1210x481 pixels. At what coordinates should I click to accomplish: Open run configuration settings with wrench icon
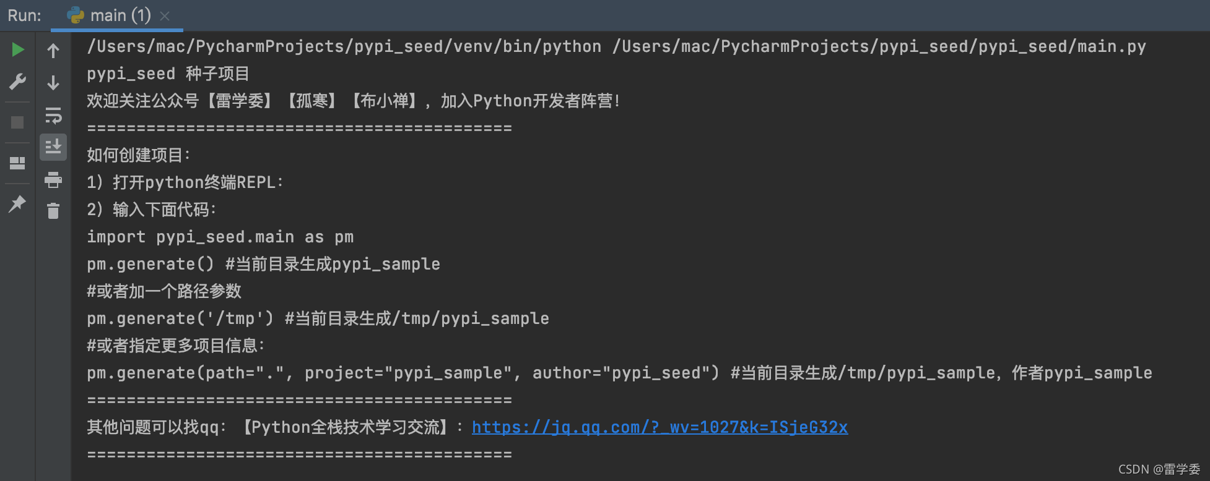pyautogui.click(x=17, y=81)
